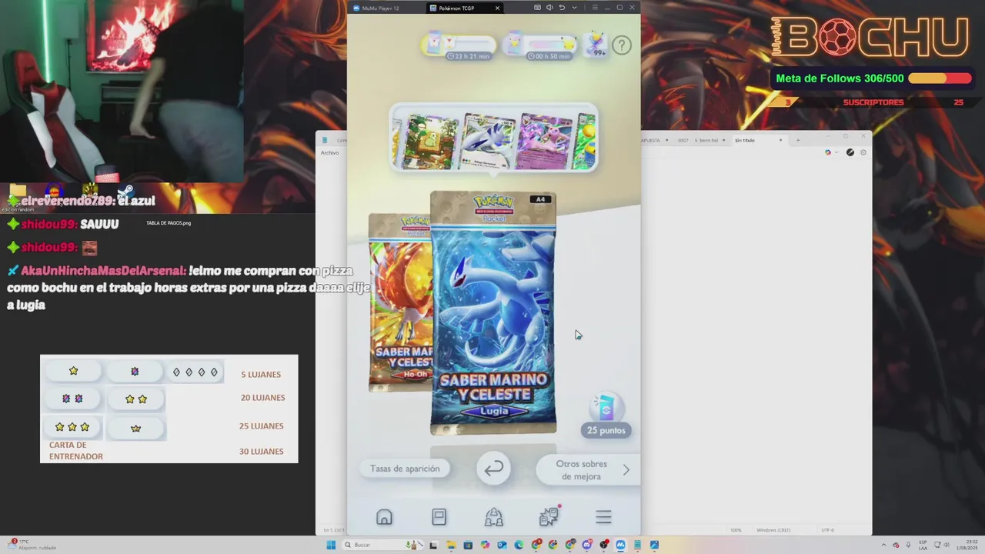Open Tasas de aparición
Viewport: 985px width, 554px height.
[405, 469]
